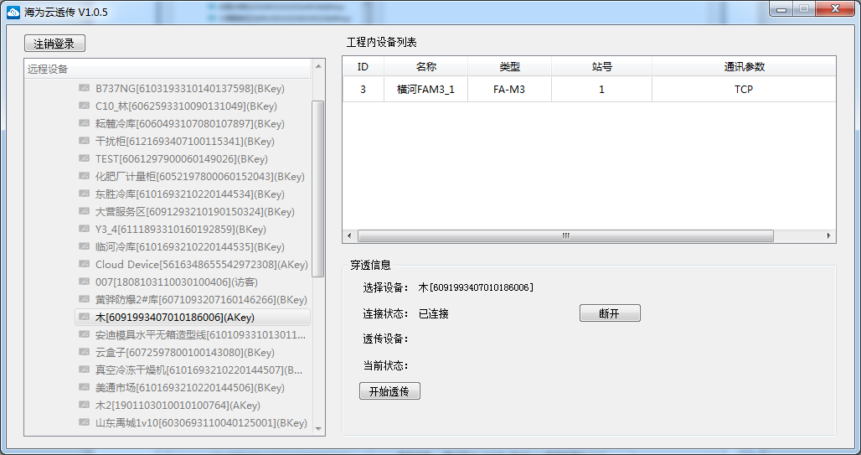Viewport: 861px width, 455px height.
Task: Select the TEST[6061297900060149026] device
Action: coord(181,158)
